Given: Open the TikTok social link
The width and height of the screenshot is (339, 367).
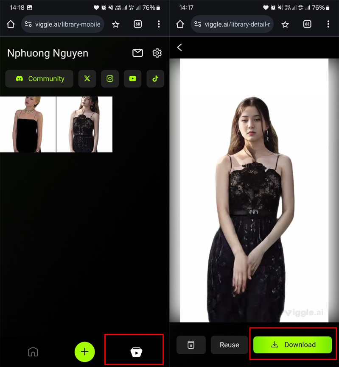Looking at the screenshot, I should 155,79.
